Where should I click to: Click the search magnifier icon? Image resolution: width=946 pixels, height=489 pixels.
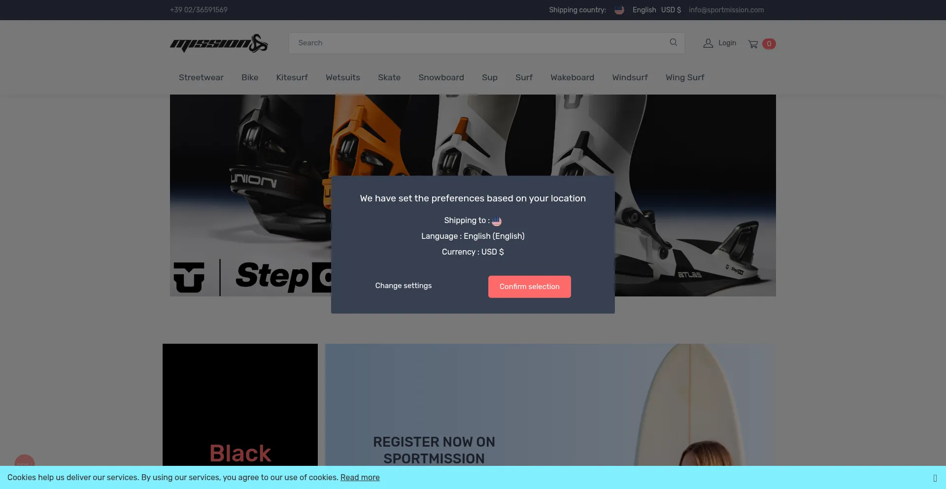673,42
